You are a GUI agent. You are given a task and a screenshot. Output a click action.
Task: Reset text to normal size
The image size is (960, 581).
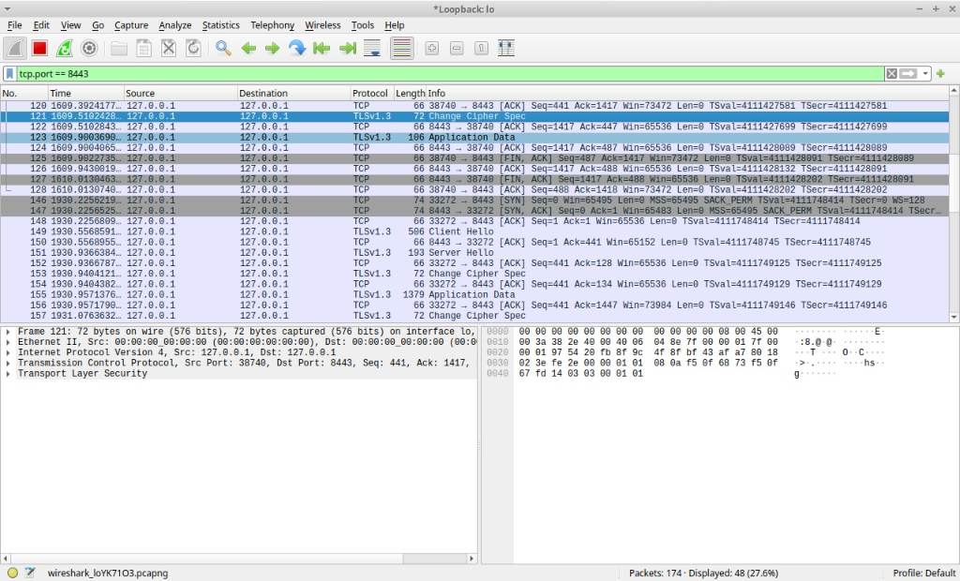(481, 49)
